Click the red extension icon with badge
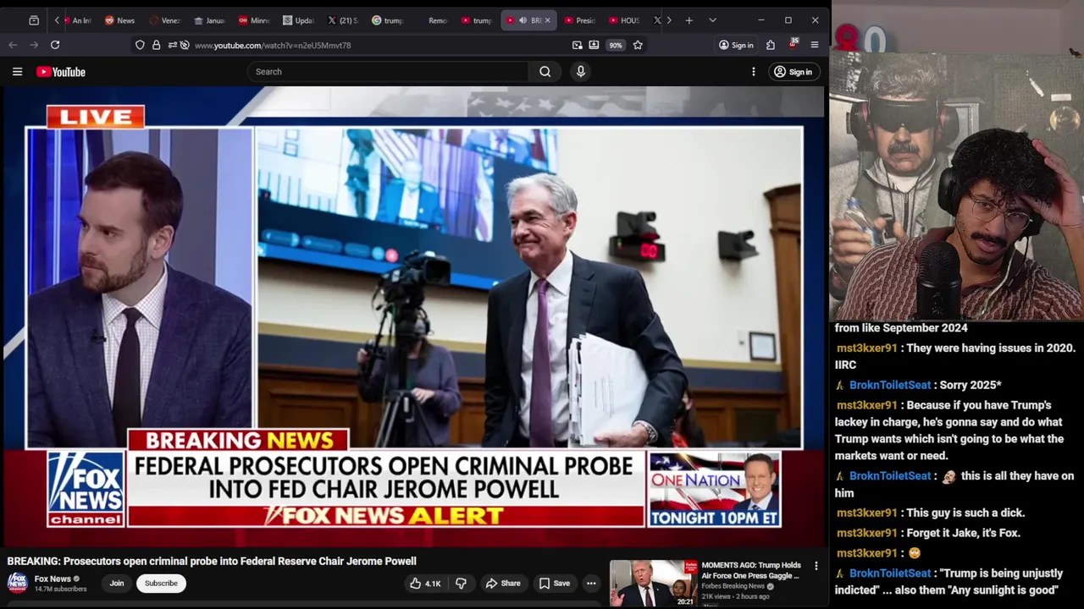The width and height of the screenshot is (1084, 609). pyautogui.click(x=793, y=44)
